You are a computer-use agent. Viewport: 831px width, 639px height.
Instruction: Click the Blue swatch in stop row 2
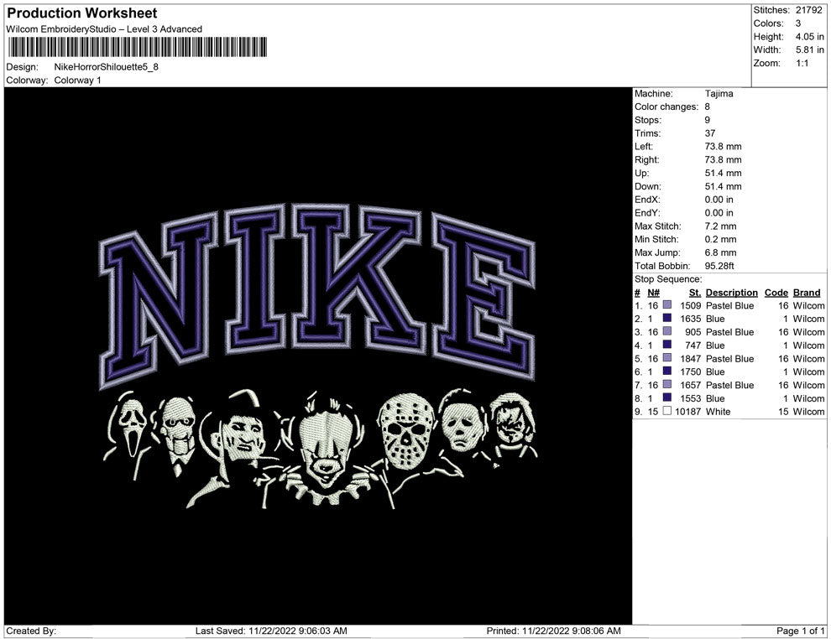(x=667, y=318)
